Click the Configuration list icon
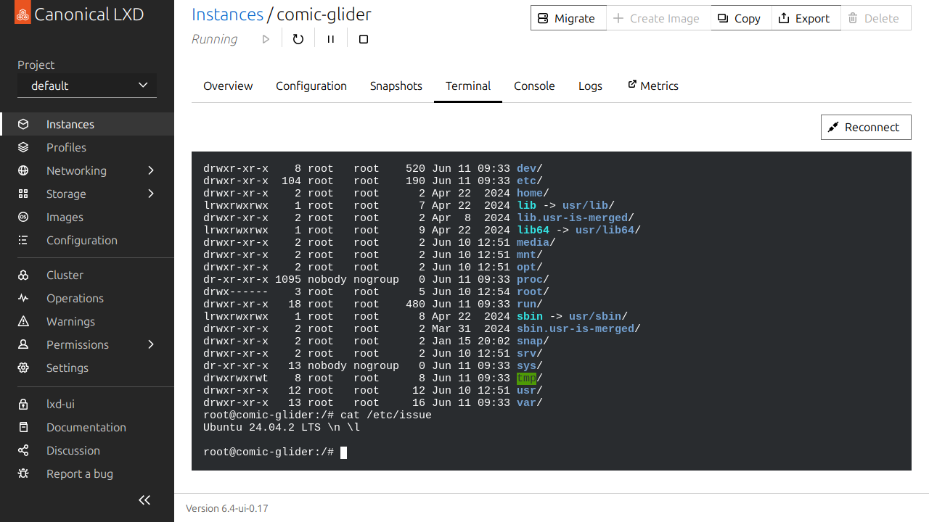This screenshot has width=929, height=522. [x=23, y=240]
